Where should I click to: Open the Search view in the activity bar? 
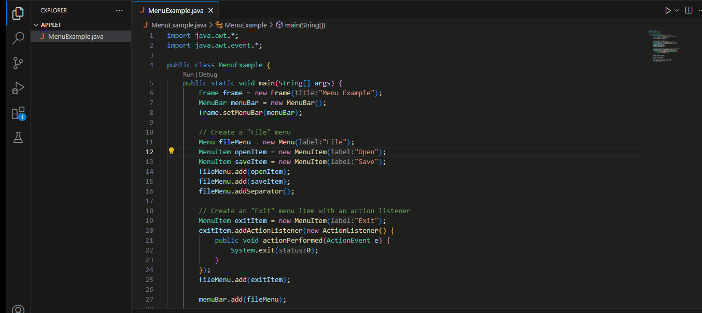(x=18, y=38)
